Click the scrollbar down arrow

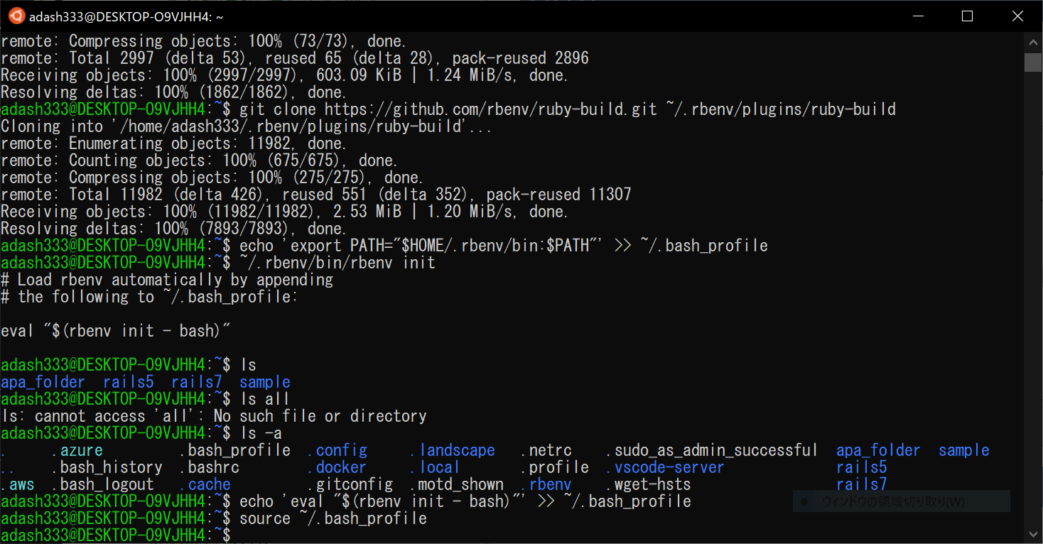(1033, 534)
